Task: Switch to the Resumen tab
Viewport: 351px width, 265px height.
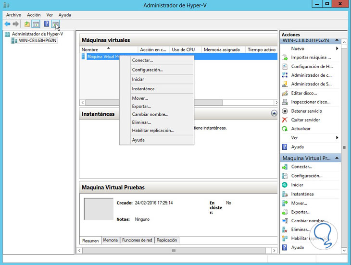Action: point(90,241)
